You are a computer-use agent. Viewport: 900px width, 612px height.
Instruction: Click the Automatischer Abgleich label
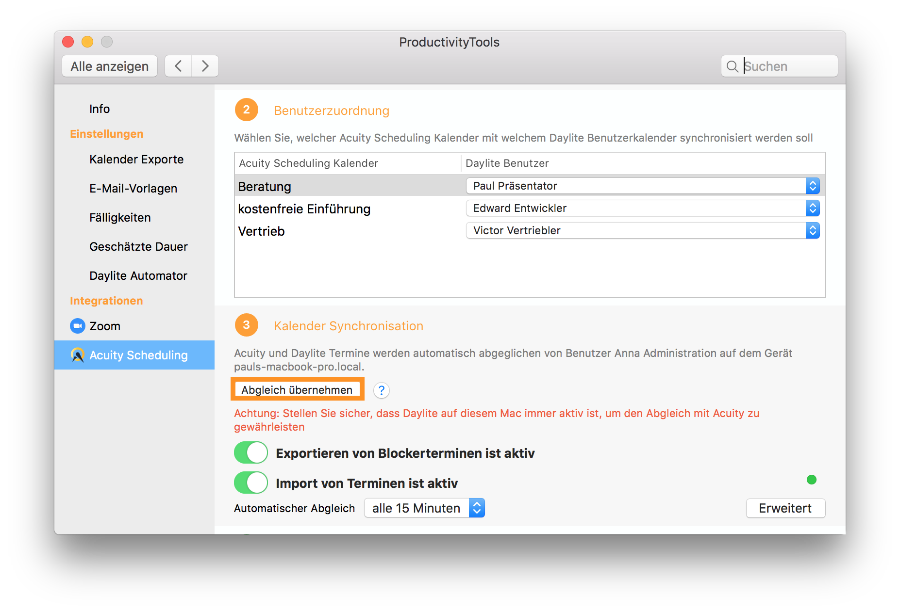(x=294, y=508)
